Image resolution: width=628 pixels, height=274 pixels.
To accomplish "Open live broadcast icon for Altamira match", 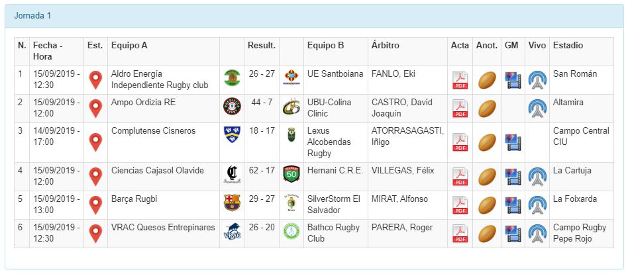I will click(537, 108).
